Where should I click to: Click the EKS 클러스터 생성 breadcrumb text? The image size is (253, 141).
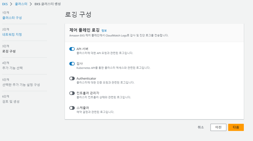[x=47, y=4]
